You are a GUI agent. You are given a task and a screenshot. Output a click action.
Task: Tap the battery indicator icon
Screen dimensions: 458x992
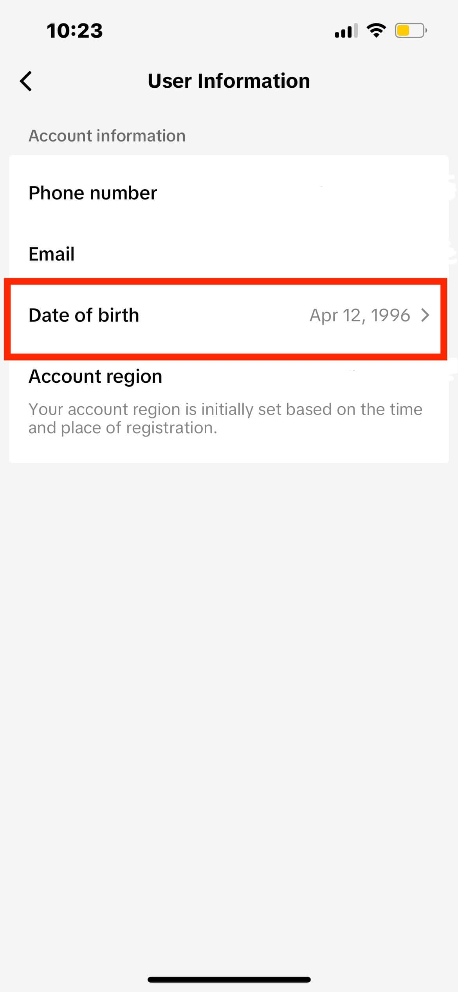pos(411,31)
